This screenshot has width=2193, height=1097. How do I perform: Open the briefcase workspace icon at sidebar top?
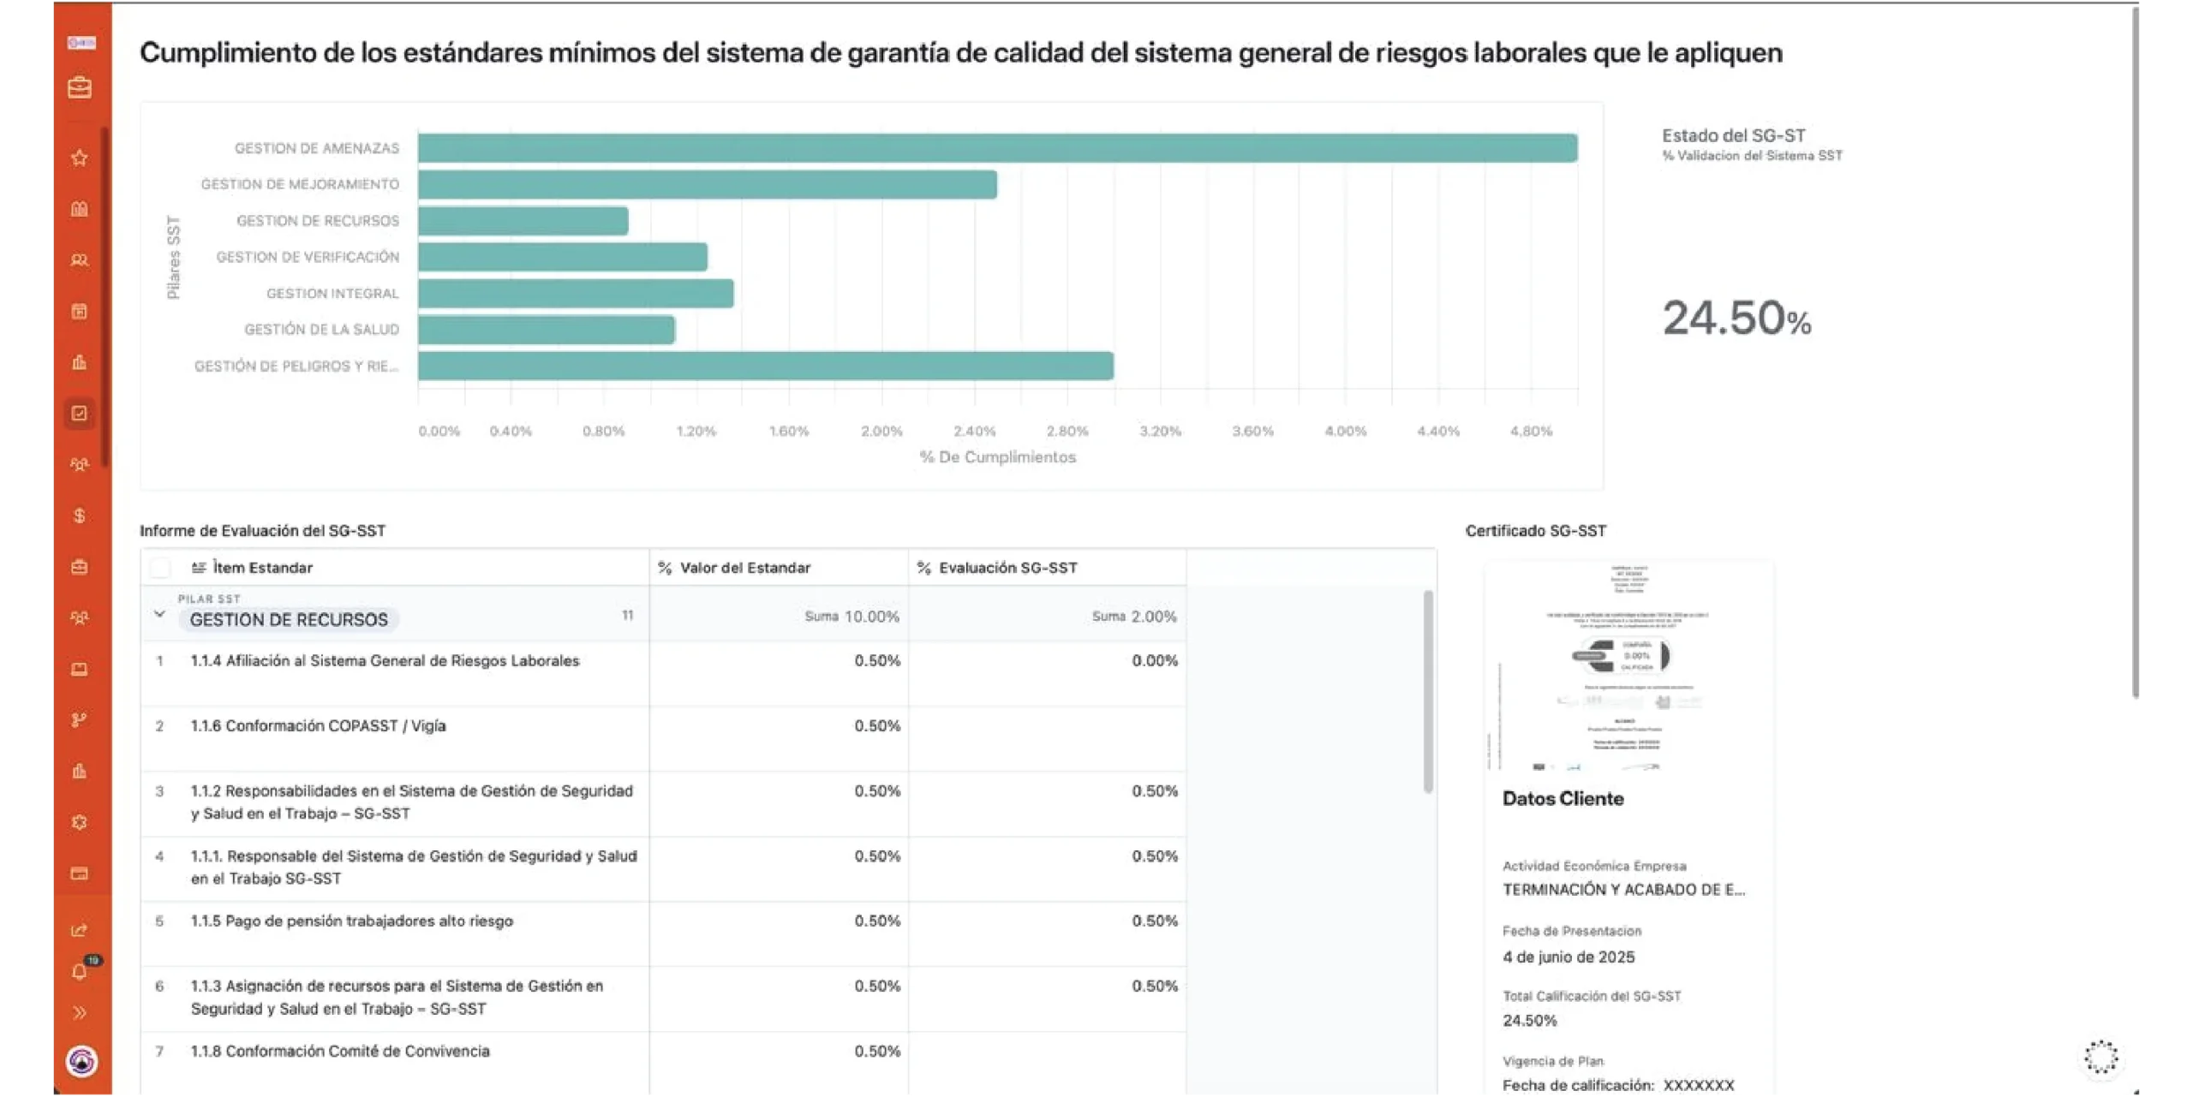tap(80, 88)
